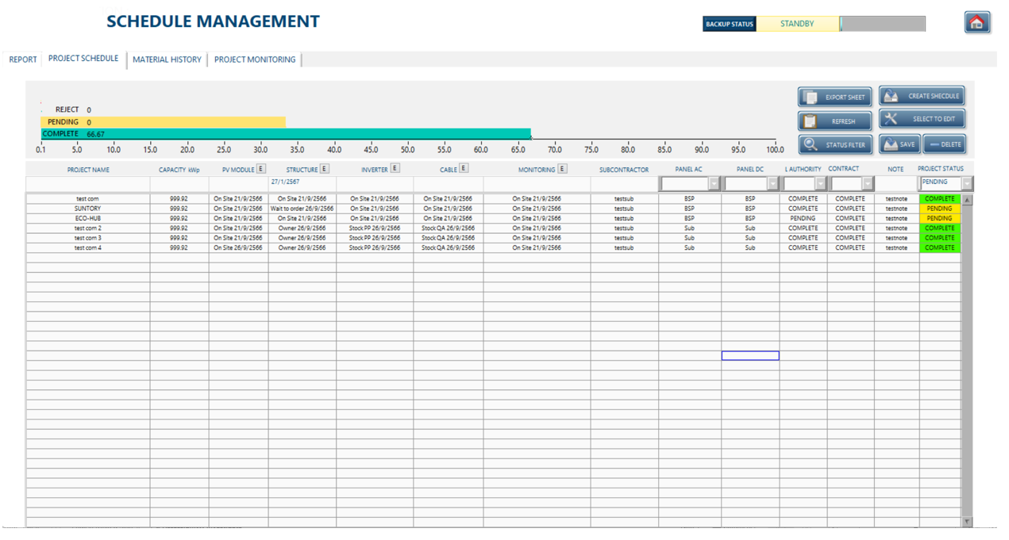Screen dimensions: 1009x540
Task: Click the Export Sheet button
Action: tap(834, 98)
